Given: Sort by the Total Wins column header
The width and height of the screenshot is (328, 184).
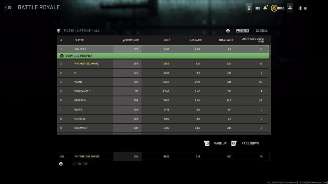Looking at the screenshot, I should (226, 40).
